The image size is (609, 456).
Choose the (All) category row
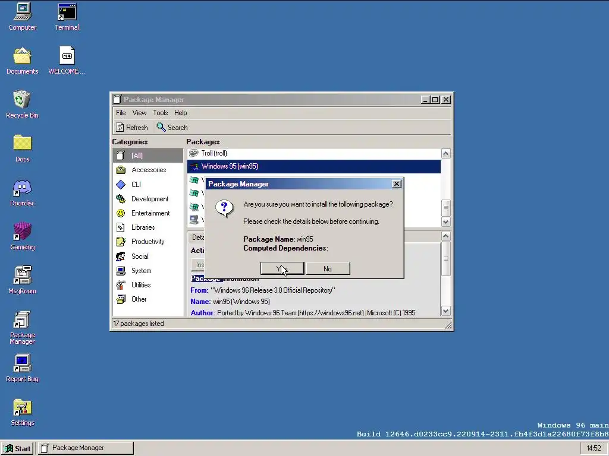coord(148,156)
